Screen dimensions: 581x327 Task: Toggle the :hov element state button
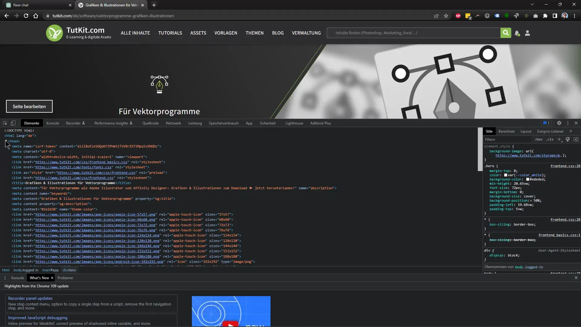(538, 140)
